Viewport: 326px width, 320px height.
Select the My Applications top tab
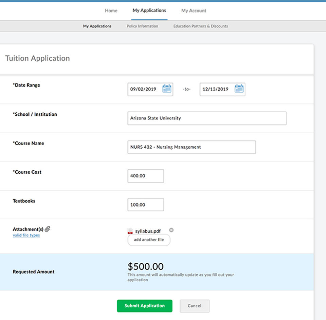tap(149, 11)
